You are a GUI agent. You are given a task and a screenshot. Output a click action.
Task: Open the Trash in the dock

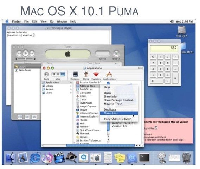(186, 158)
